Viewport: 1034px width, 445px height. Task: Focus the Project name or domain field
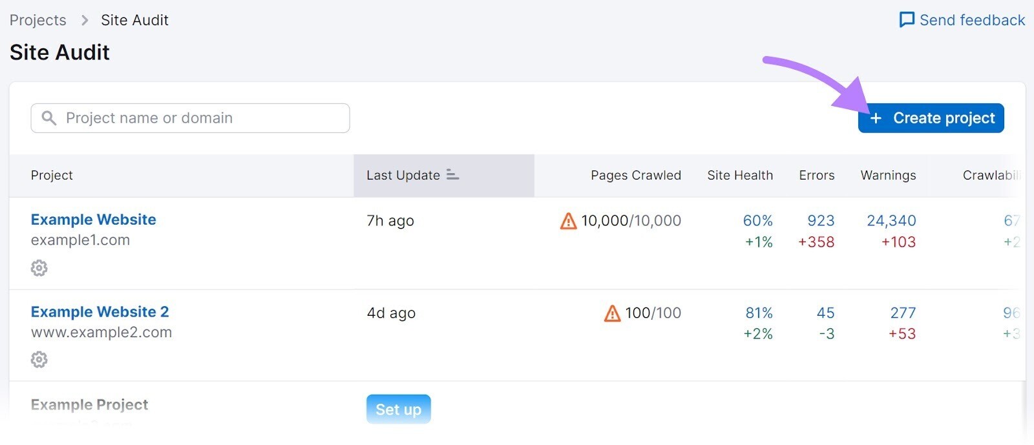[200, 118]
